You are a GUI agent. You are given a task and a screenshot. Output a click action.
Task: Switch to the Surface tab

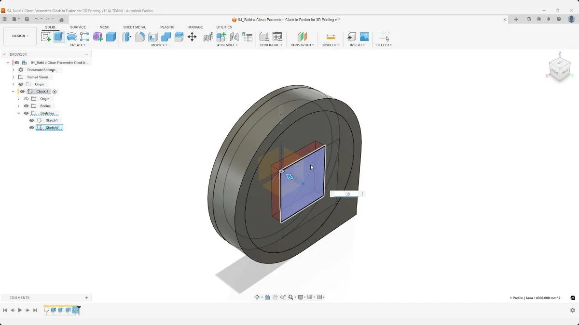77,27
